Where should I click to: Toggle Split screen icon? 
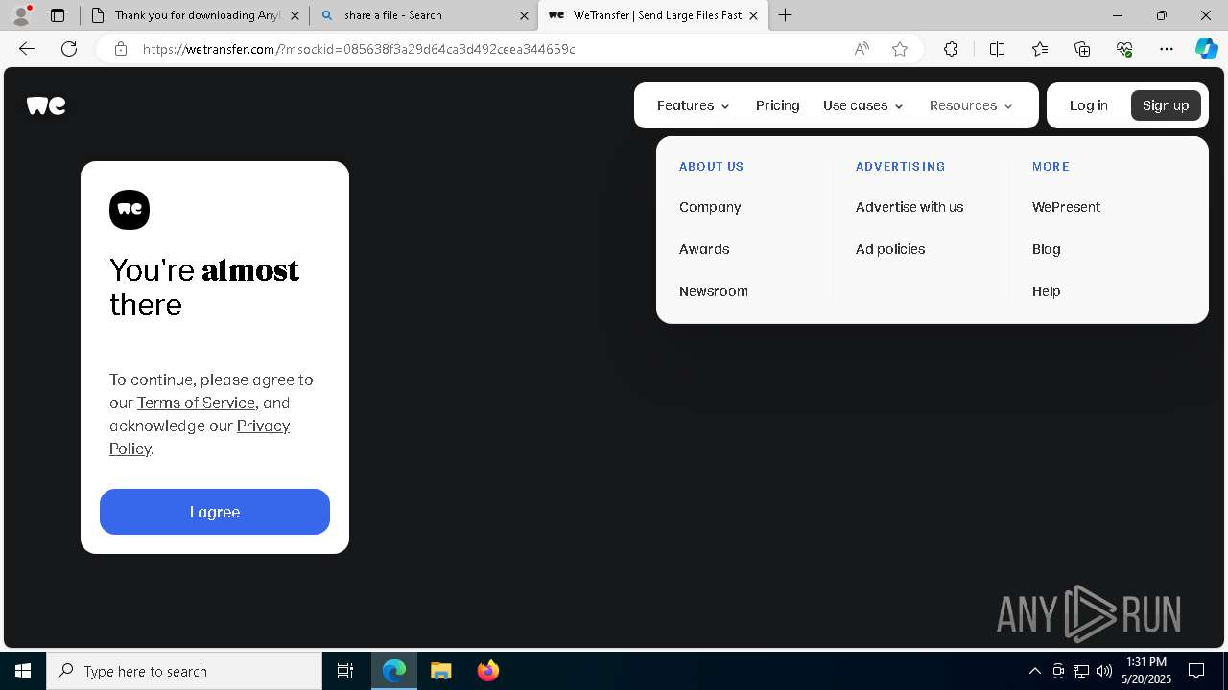point(997,49)
